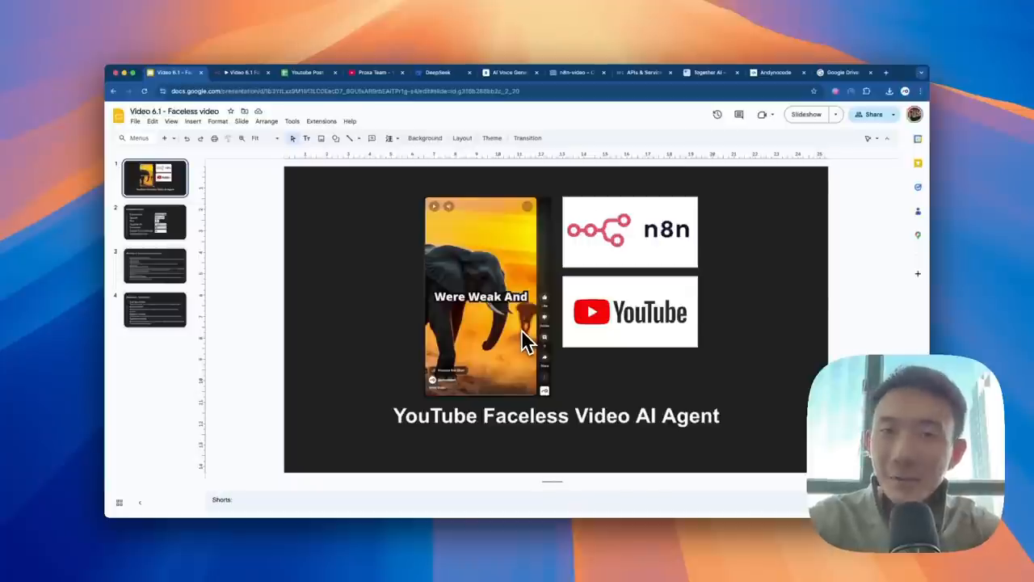Select the Text box tool
Image resolution: width=1034 pixels, height=582 pixels.
306,138
